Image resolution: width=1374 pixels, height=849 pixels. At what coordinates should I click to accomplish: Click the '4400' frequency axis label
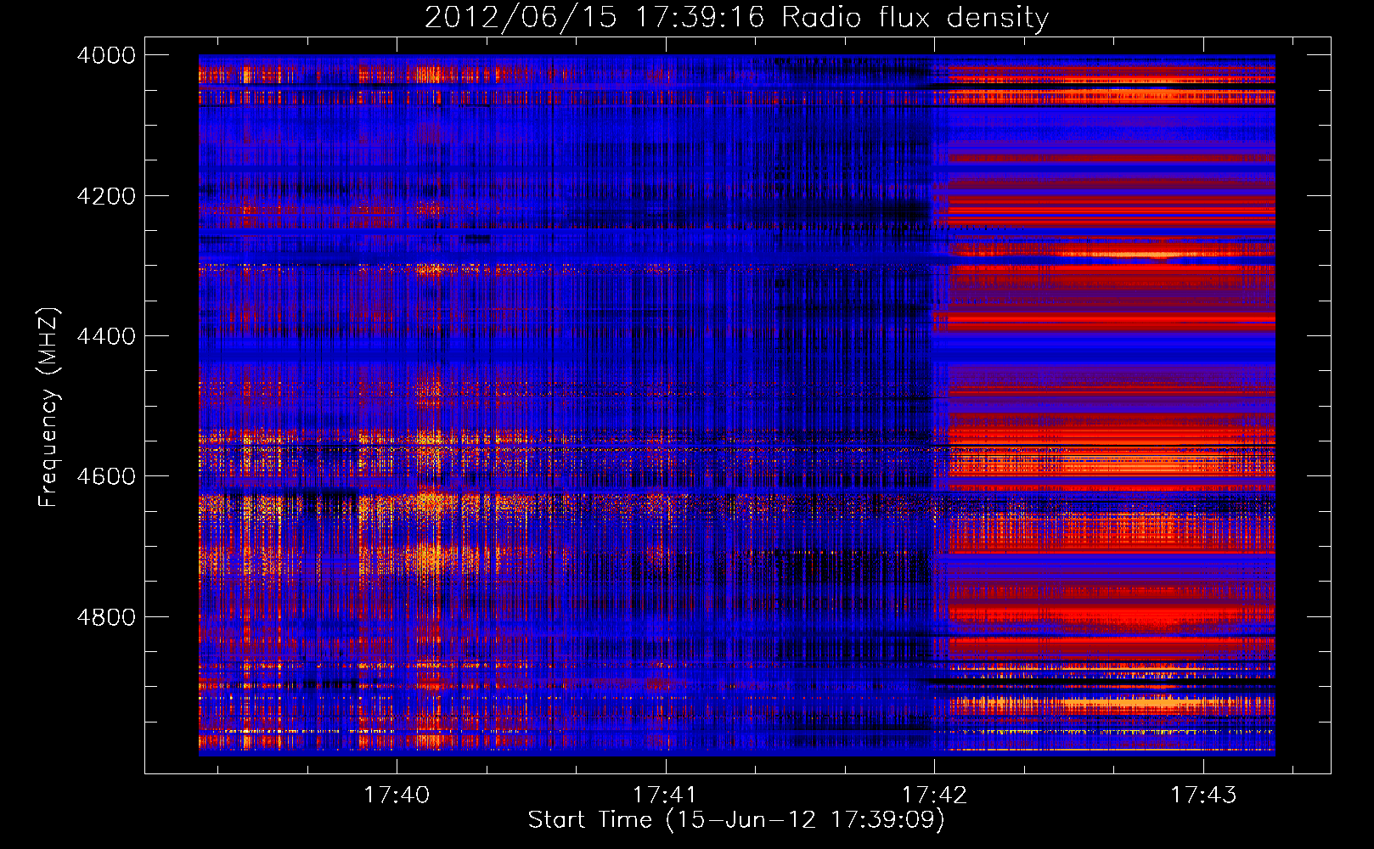[x=106, y=336]
